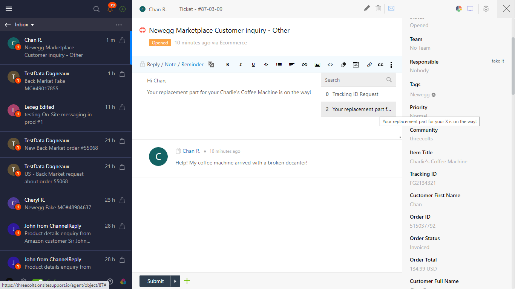Toggle lock on US - Back Market request conversation
The width and height of the screenshot is (515, 289).
click(x=122, y=167)
